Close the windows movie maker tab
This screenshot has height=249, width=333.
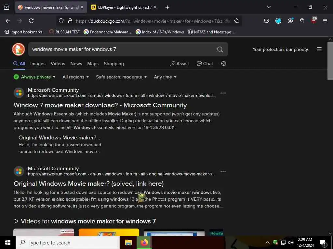tap(82, 7)
